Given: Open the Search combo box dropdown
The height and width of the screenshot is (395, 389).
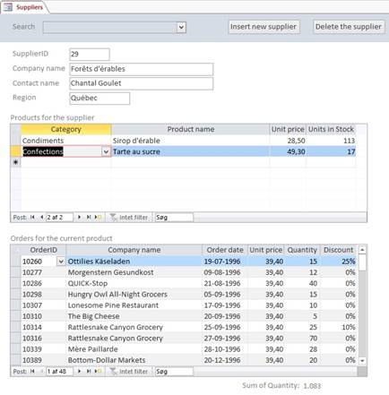Looking at the screenshot, I should coord(181,28).
